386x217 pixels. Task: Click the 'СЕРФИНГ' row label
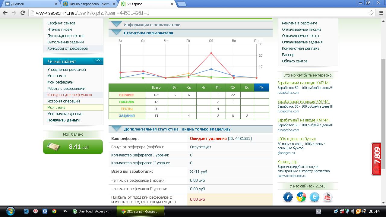(x=127, y=95)
